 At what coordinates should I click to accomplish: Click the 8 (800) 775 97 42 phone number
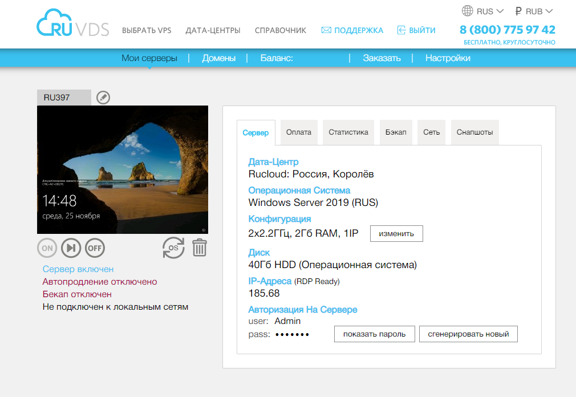click(508, 30)
